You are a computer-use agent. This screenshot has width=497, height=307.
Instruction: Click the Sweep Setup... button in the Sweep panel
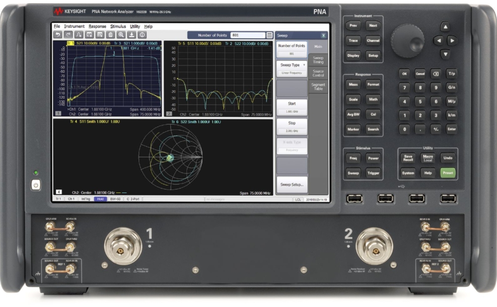tap(292, 185)
